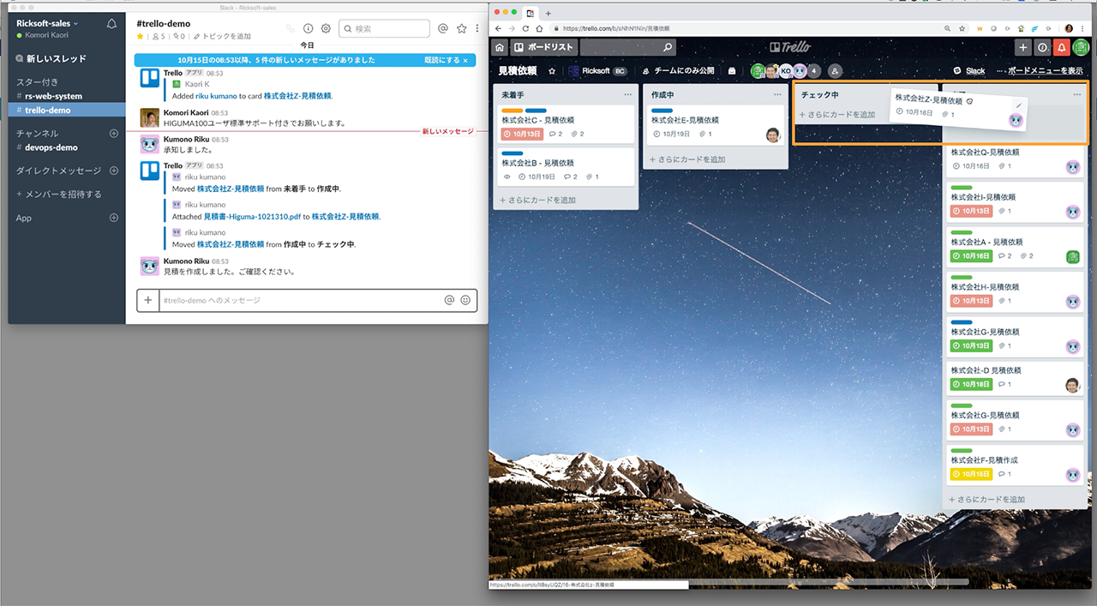Show mentions with the @ icon in Slack header
The width and height of the screenshot is (1097, 606).
coord(443,28)
